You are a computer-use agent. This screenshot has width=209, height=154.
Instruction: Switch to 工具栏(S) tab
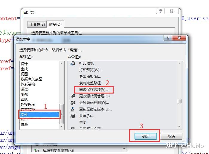click(x=37, y=24)
